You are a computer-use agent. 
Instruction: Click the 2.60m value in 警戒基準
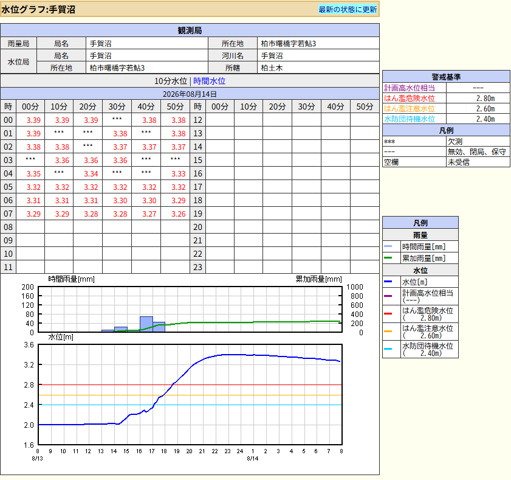click(x=485, y=109)
